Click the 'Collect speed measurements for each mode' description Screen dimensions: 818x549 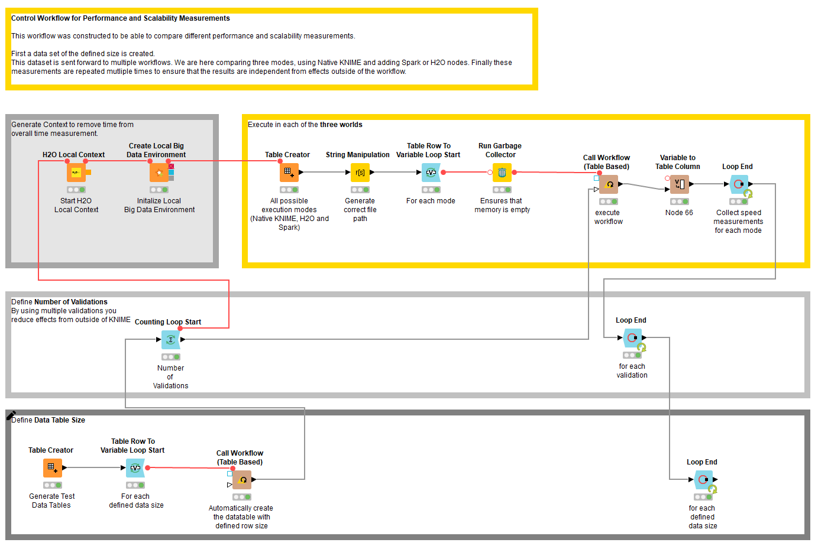738,222
